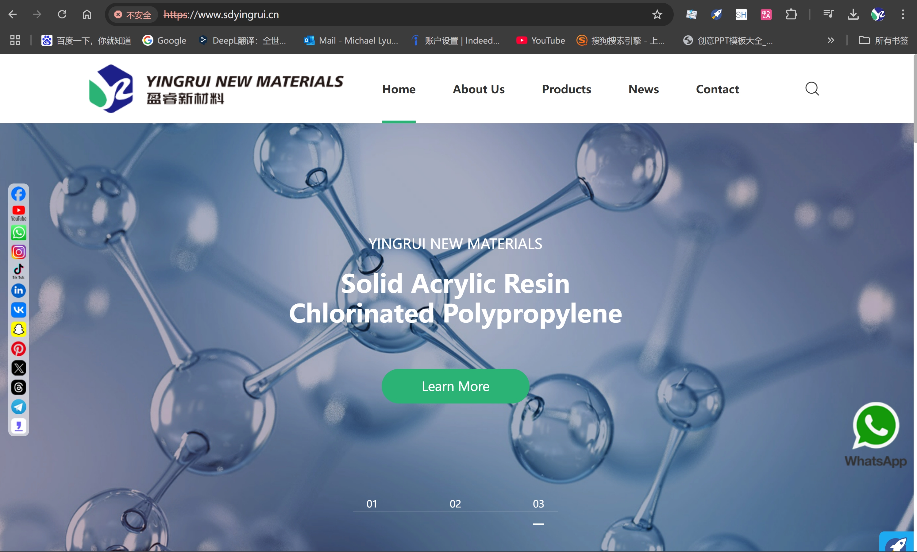Open the 搜狗搜索引擎 bookmark

pyautogui.click(x=621, y=40)
